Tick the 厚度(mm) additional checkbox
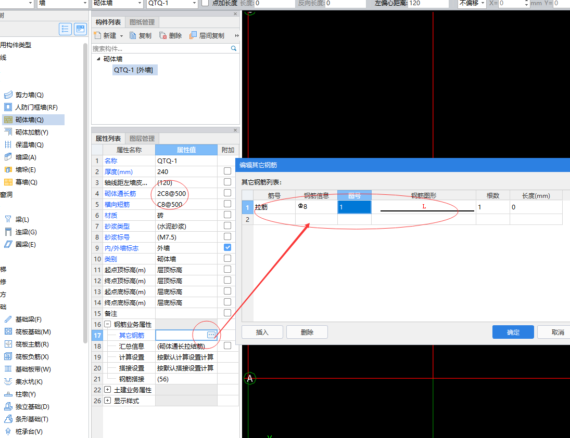Image resolution: width=570 pixels, height=438 pixels. click(227, 171)
